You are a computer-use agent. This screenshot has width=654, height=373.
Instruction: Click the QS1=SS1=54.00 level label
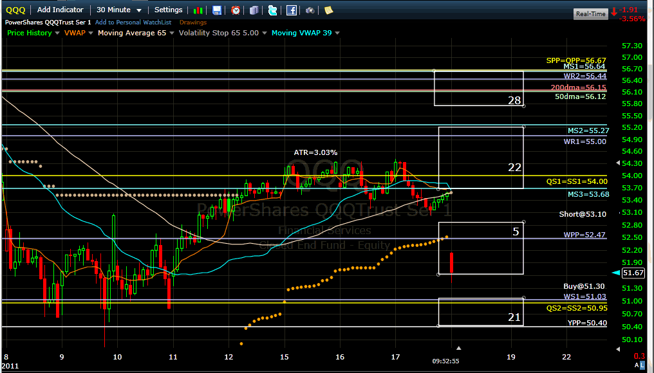[x=577, y=182]
